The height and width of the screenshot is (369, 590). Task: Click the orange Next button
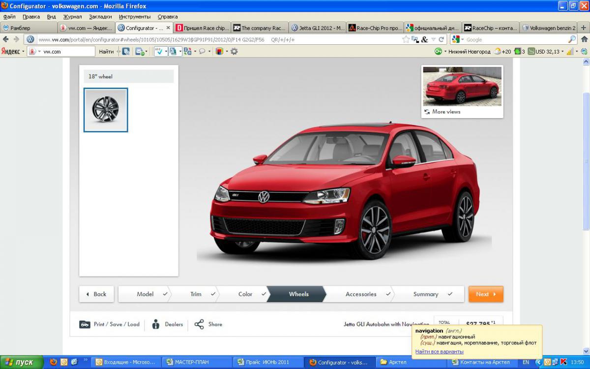pyautogui.click(x=486, y=294)
